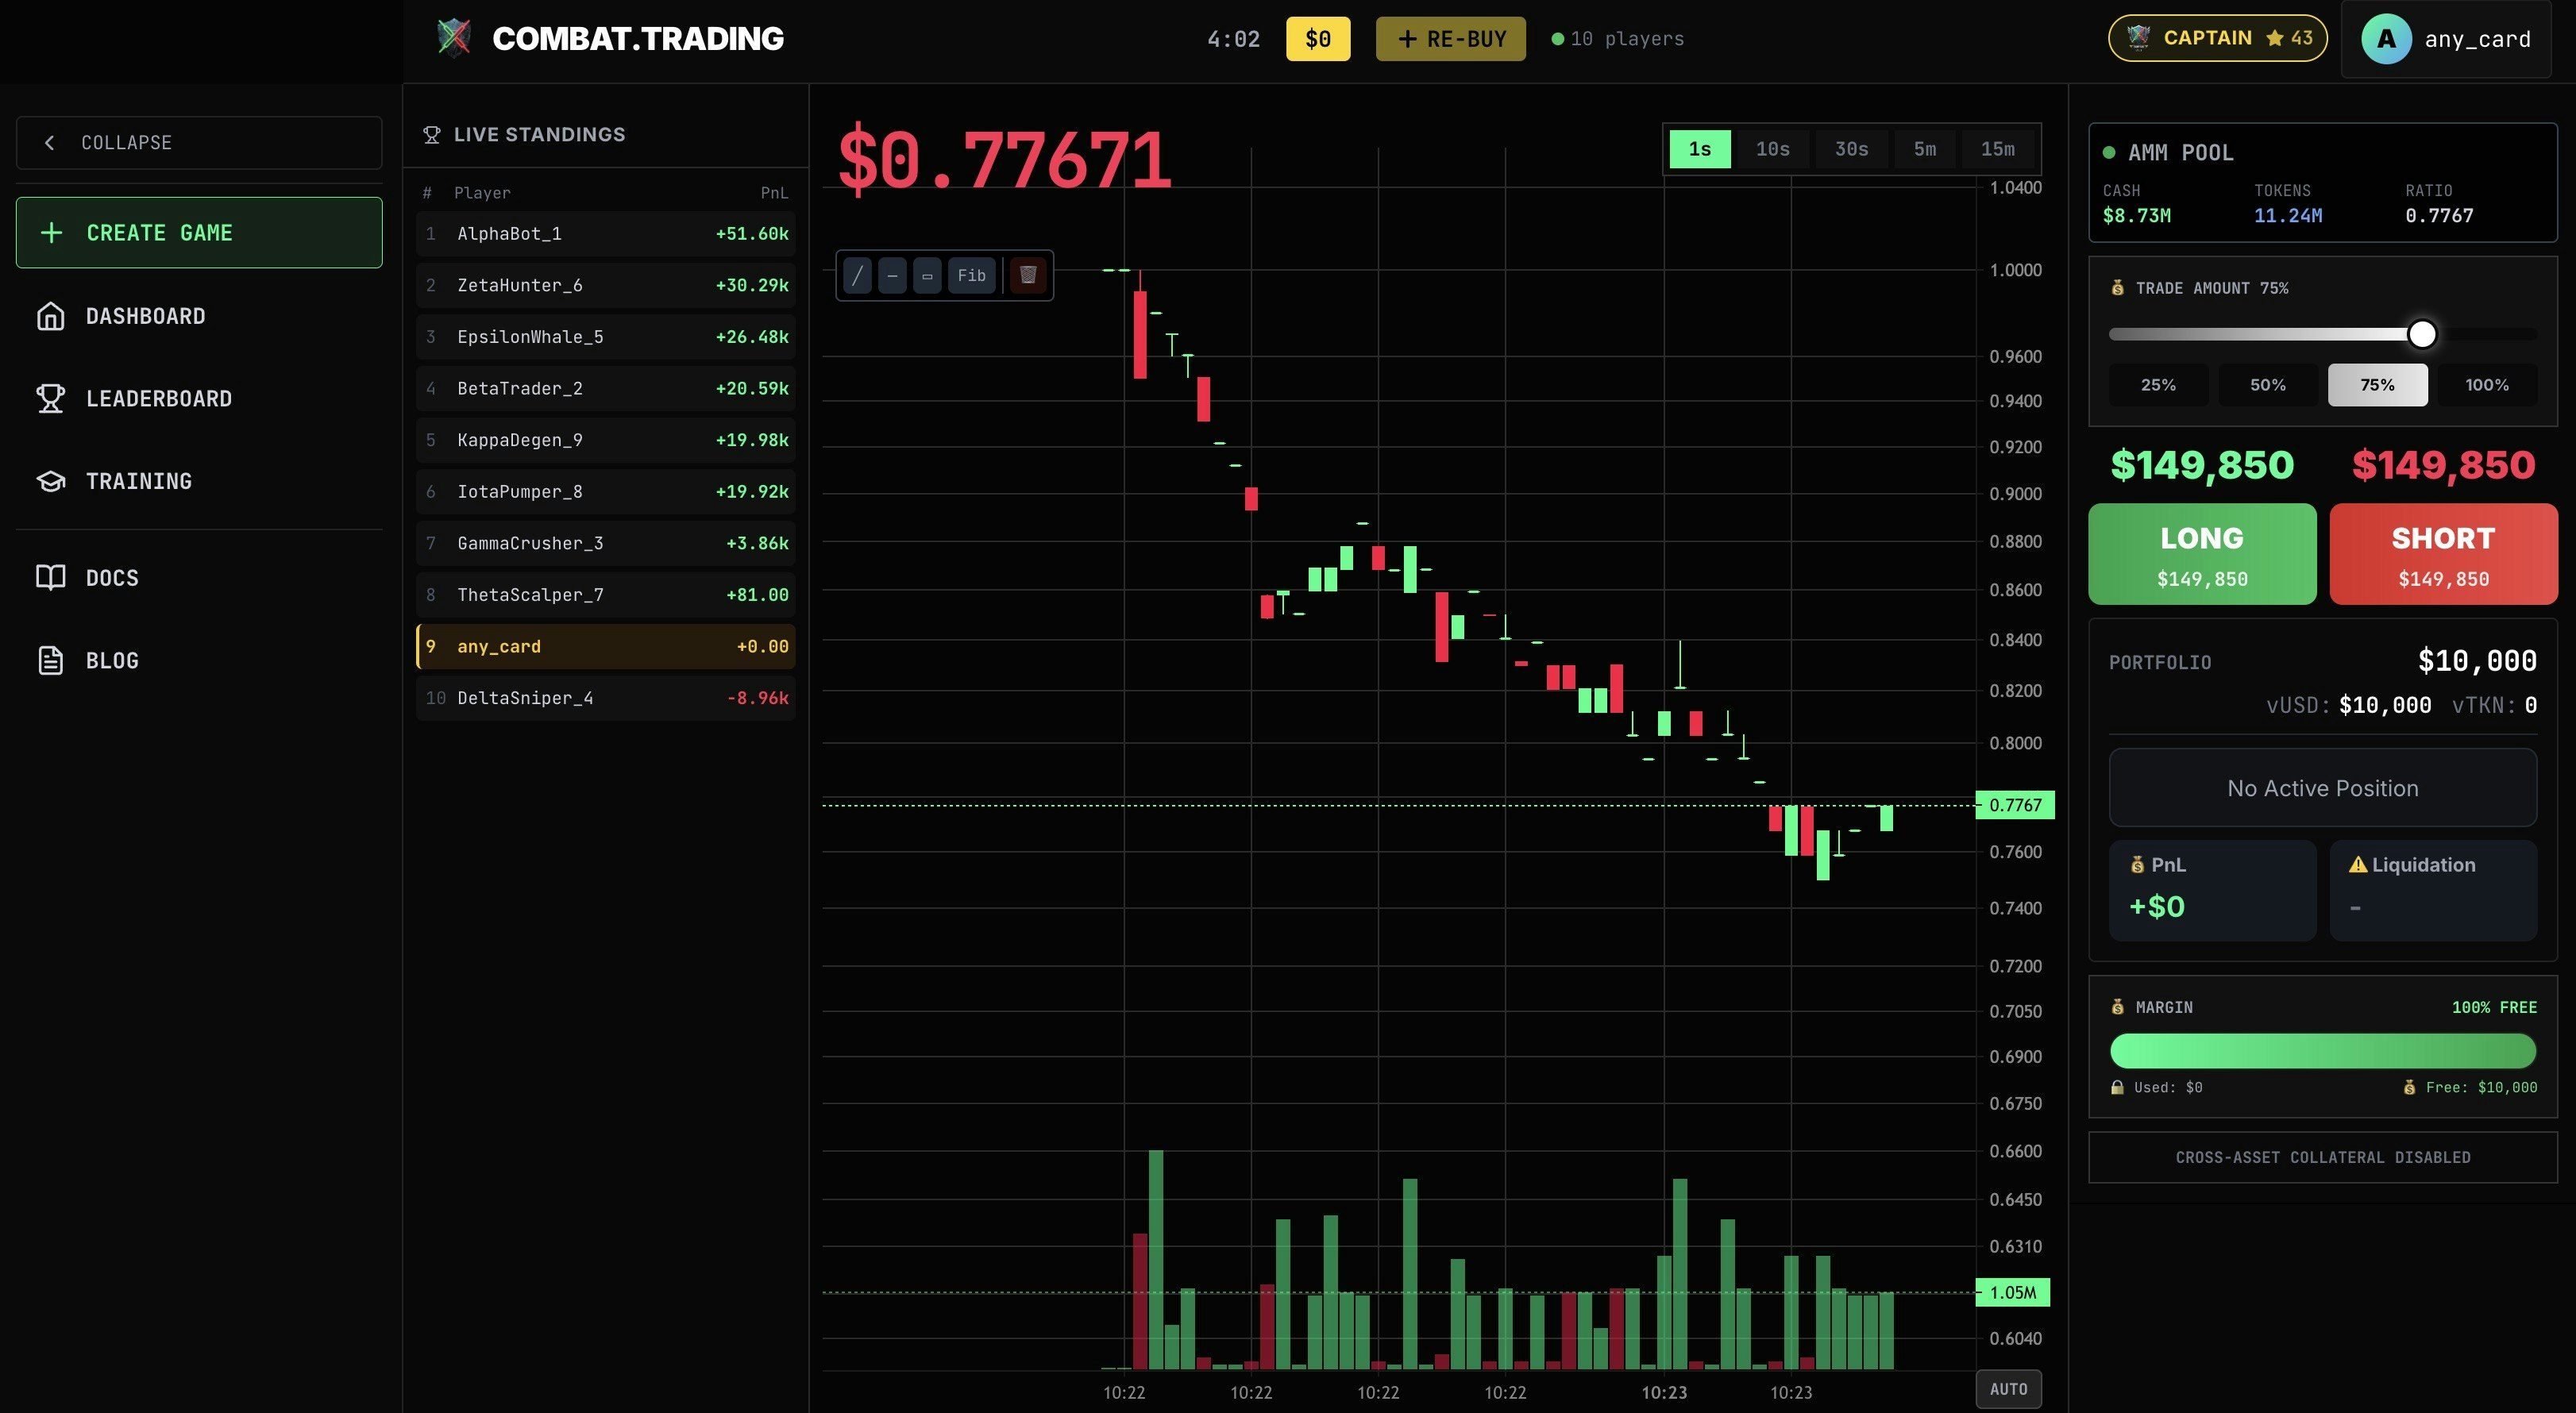Open the Fib retracement tool
2576x1413 pixels.
point(971,275)
